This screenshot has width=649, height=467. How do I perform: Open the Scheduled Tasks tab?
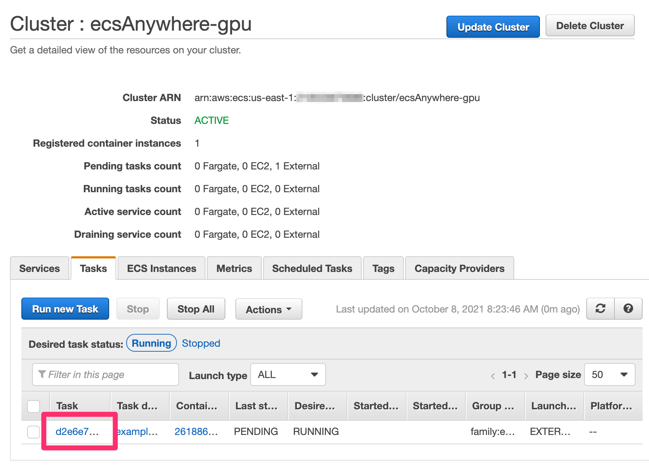pyautogui.click(x=312, y=268)
